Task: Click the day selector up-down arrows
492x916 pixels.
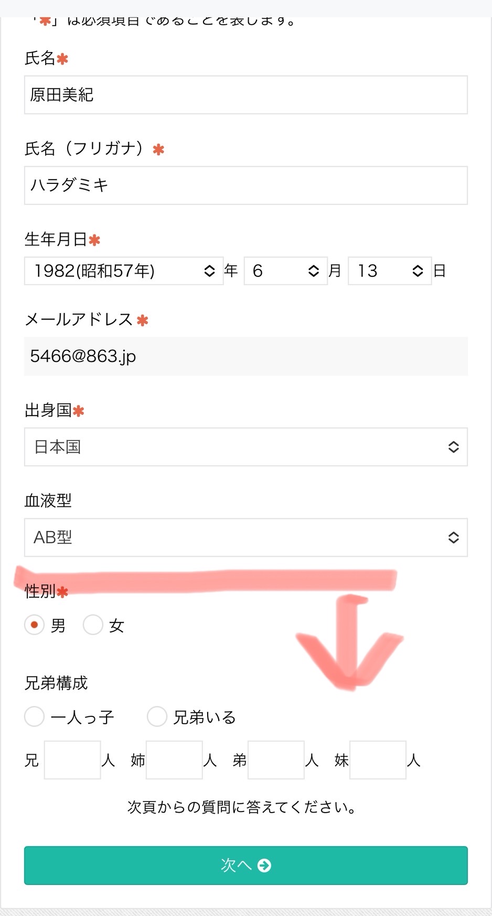Action: 418,271
